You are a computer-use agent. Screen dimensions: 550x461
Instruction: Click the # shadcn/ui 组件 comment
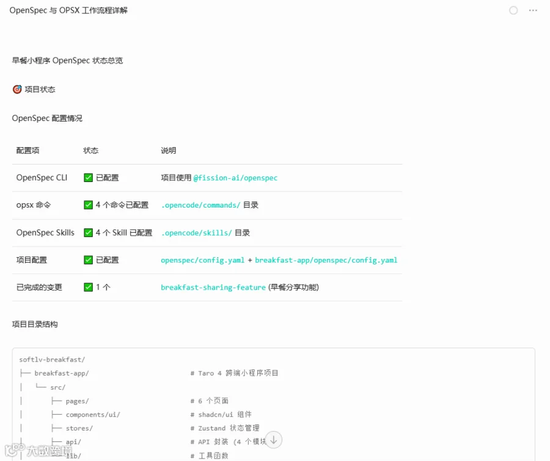pos(221,415)
